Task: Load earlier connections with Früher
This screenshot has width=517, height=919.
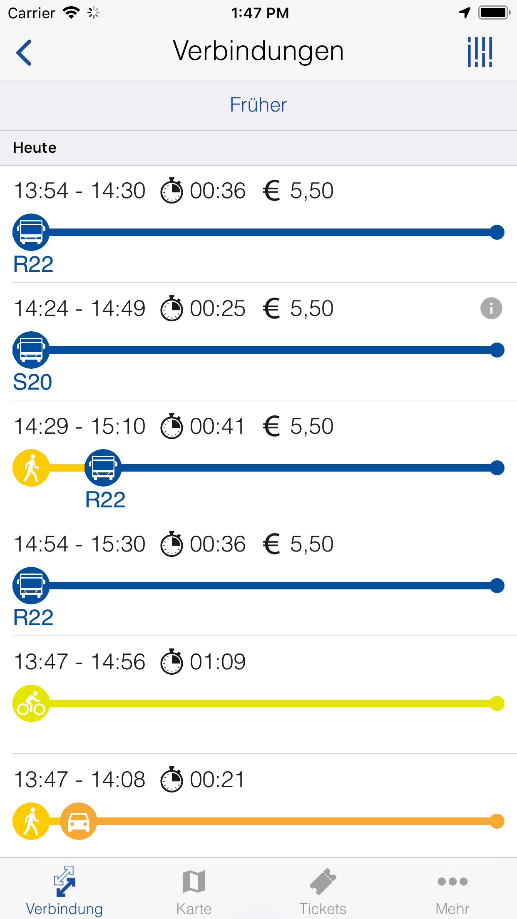Action: 258,105
